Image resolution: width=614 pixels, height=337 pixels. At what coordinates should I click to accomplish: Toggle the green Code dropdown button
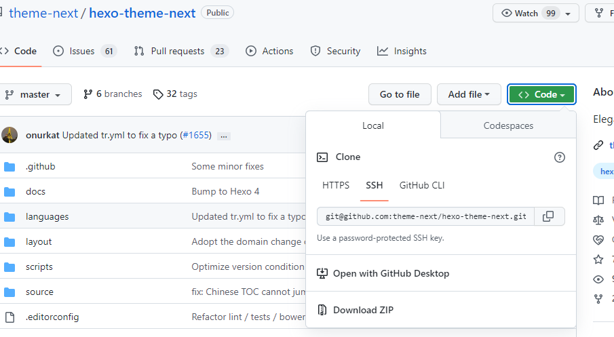[541, 95]
